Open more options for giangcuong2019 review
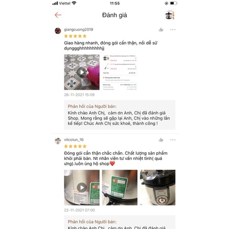 pos(173,30)
